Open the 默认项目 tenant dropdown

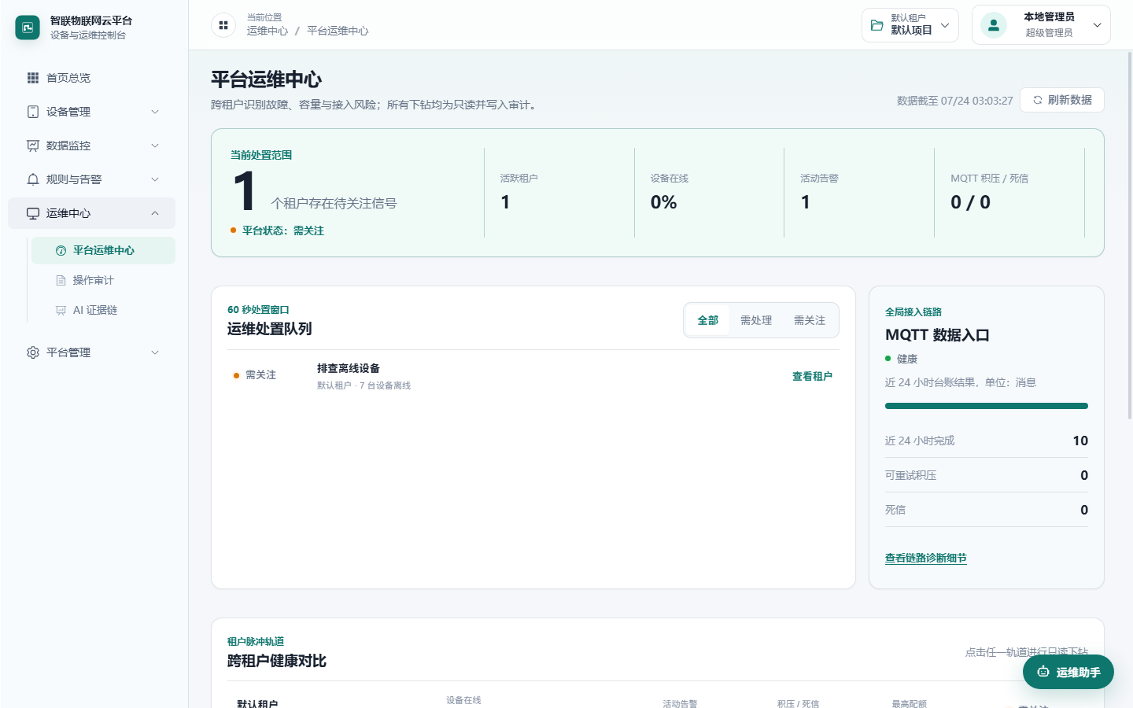point(910,25)
